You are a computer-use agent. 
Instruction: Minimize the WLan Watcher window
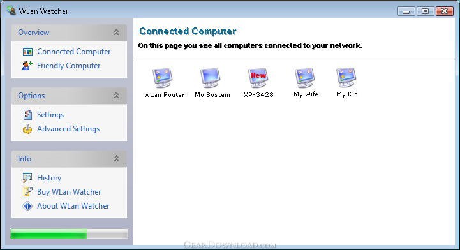click(406, 11)
